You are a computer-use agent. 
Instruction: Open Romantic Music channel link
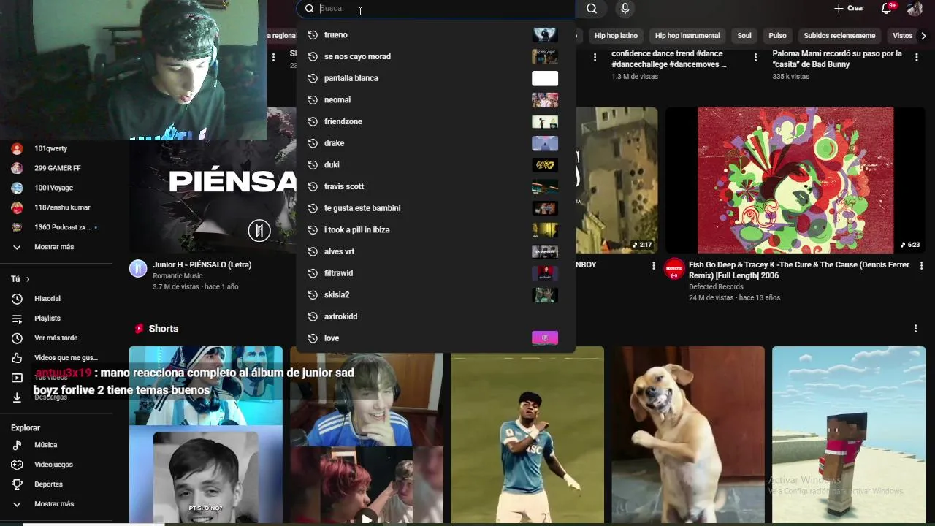point(178,276)
